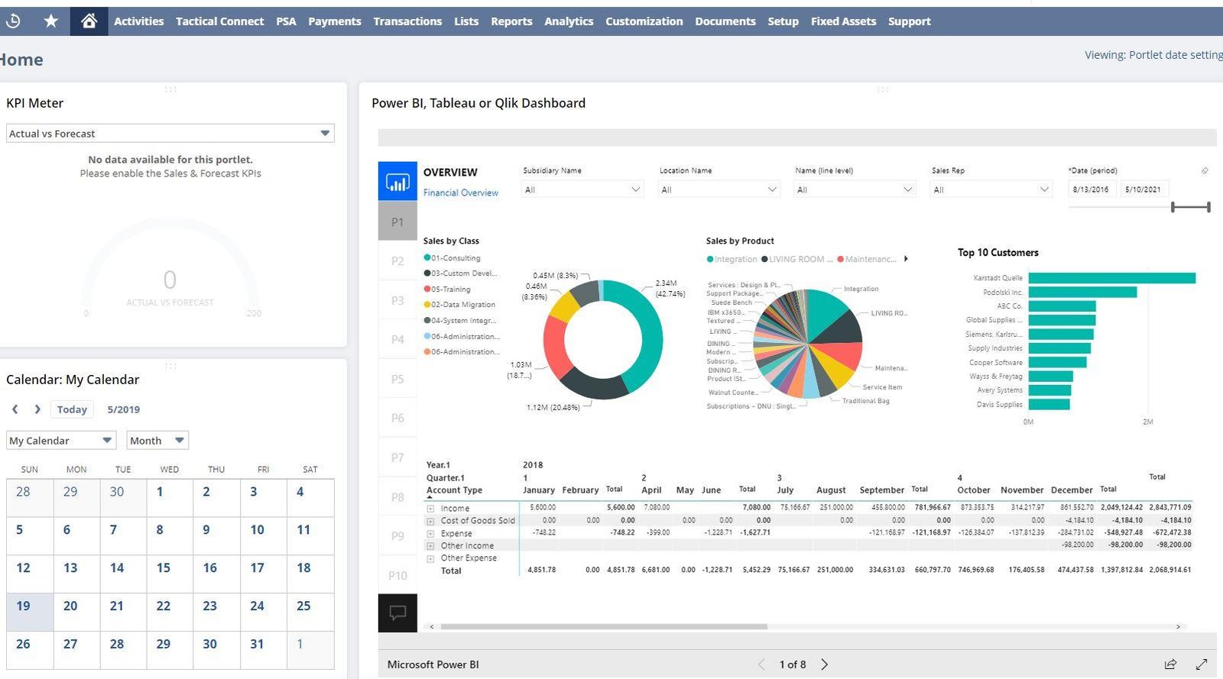Click the Integration legend item

point(732,259)
